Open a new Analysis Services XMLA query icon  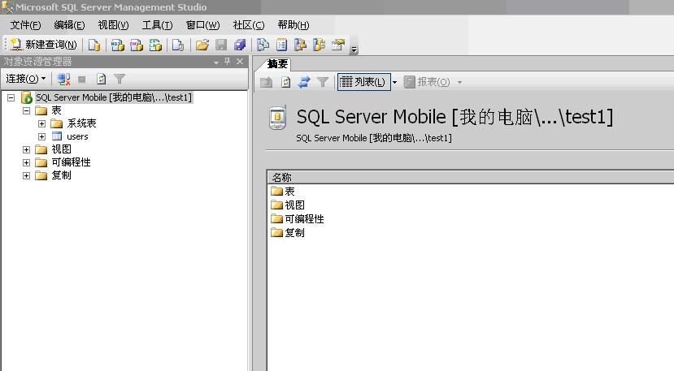(x=155, y=45)
